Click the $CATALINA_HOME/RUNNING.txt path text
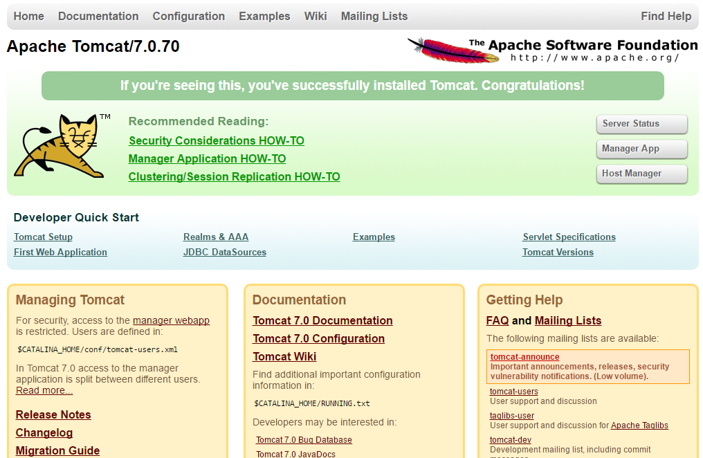The width and height of the screenshot is (703, 458). (312, 403)
